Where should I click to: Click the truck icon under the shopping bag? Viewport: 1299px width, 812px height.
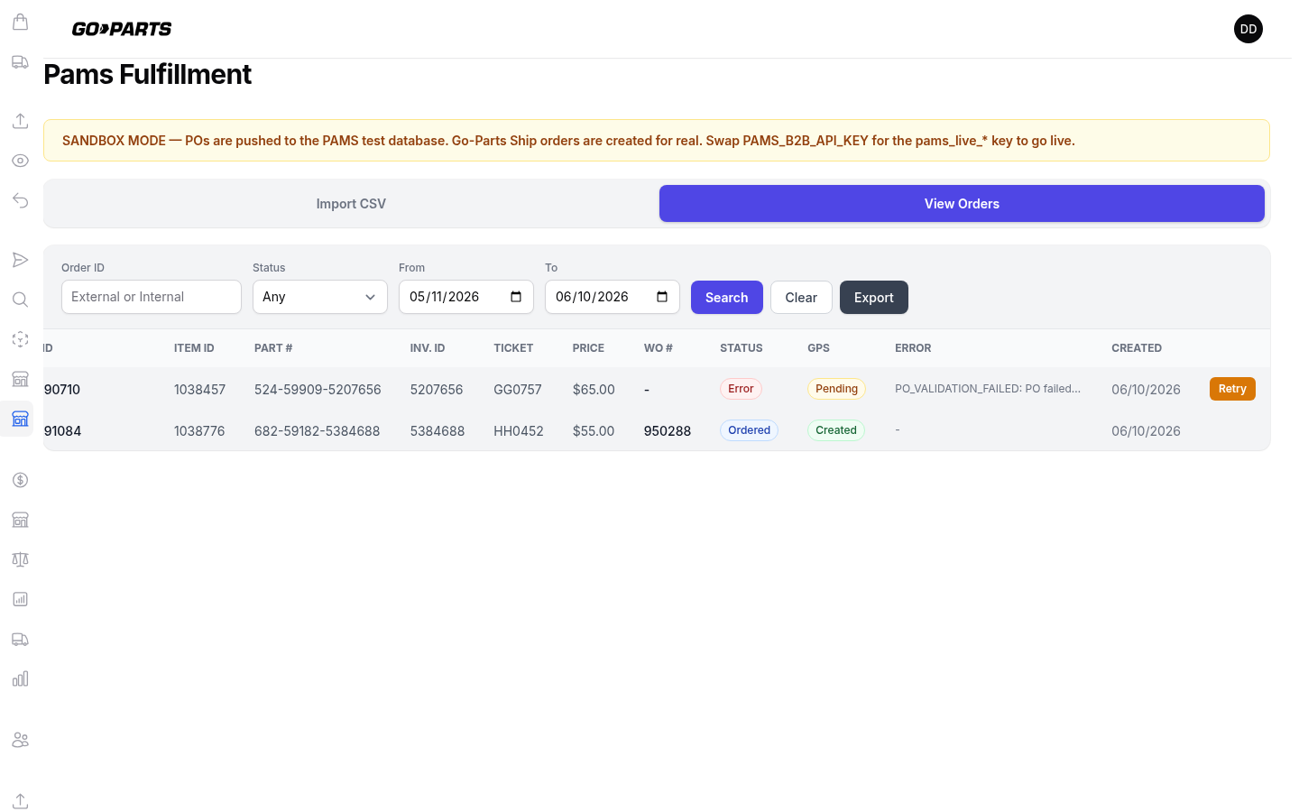point(20,62)
